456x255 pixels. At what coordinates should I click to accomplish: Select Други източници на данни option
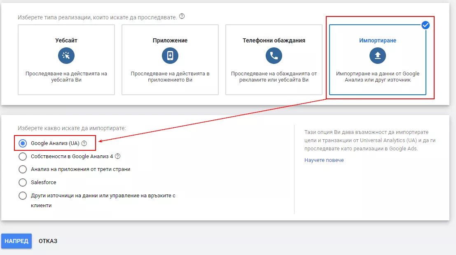pyautogui.click(x=23, y=196)
